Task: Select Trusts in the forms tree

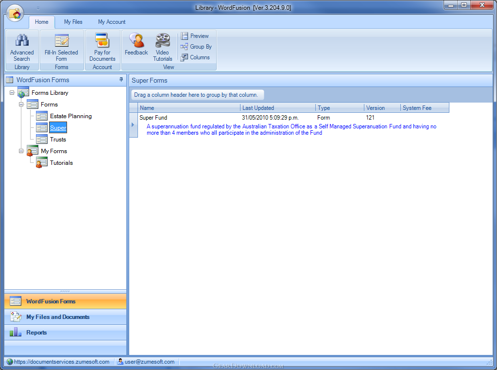Action: pos(58,140)
